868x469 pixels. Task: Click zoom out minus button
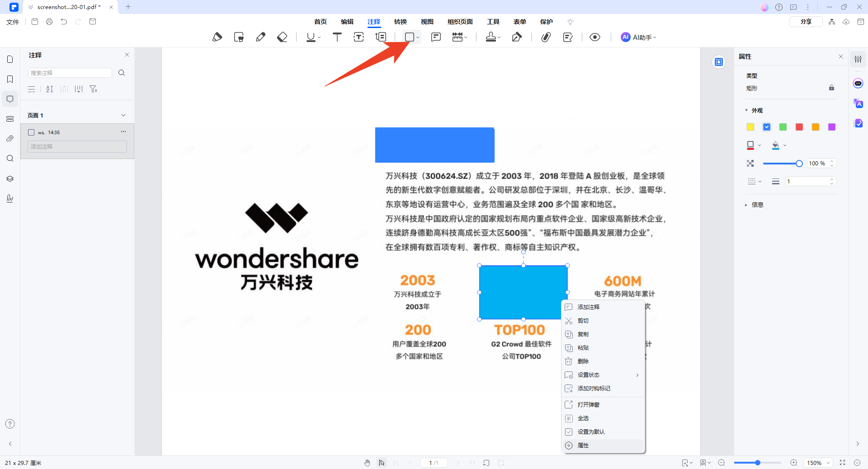pyautogui.click(x=722, y=463)
